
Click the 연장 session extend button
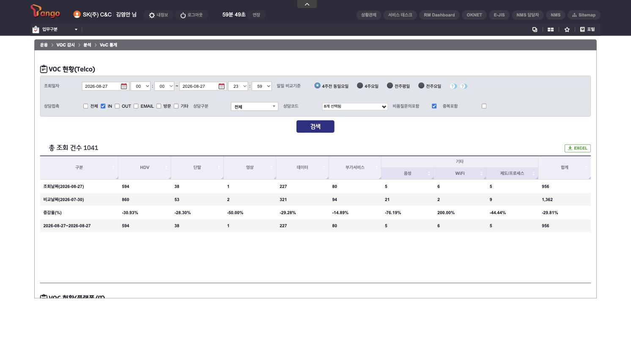click(x=256, y=15)
